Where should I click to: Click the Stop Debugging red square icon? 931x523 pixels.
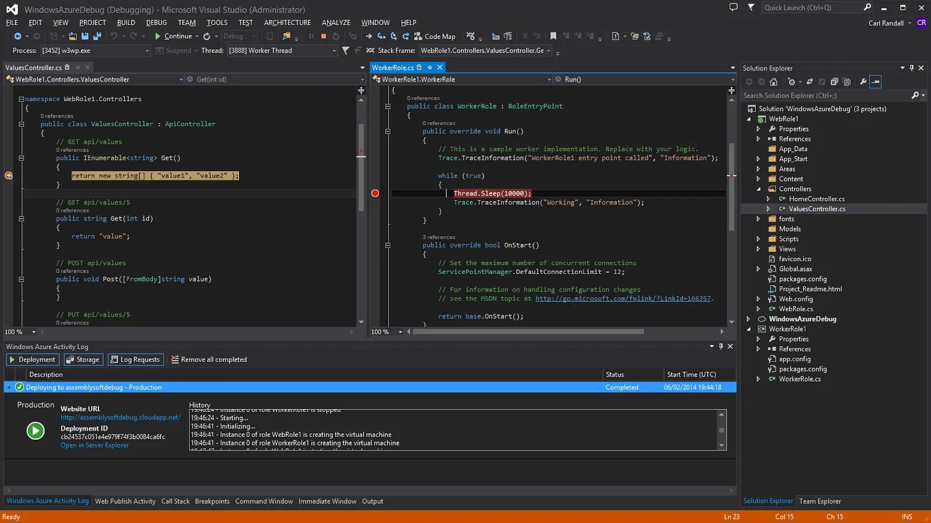point(324,36)
